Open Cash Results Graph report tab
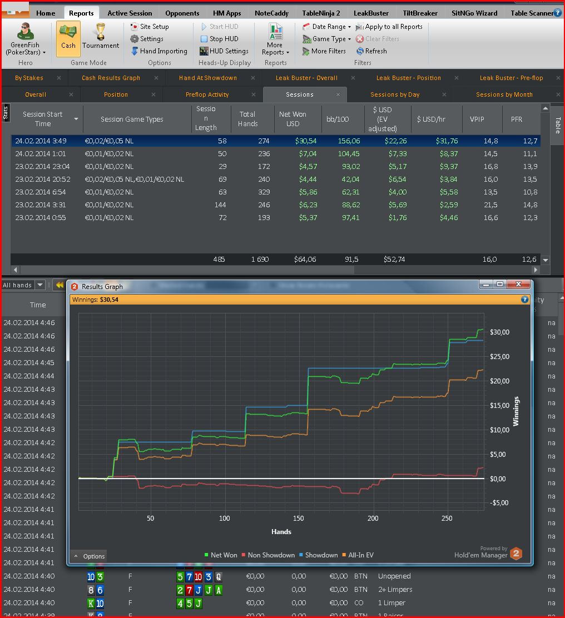The image size is (565, 618). [111, 78]
